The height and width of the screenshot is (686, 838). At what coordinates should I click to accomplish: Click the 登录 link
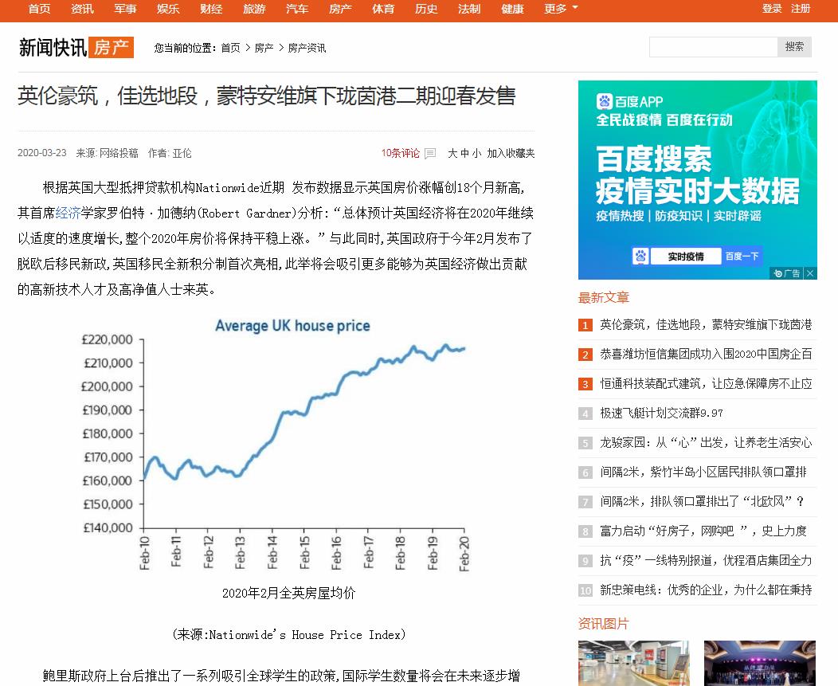(772, 9)
